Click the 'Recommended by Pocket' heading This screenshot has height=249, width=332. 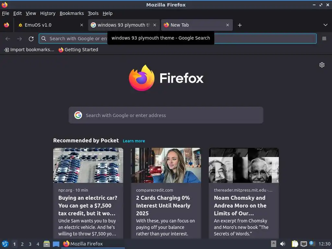click(86, 140)
